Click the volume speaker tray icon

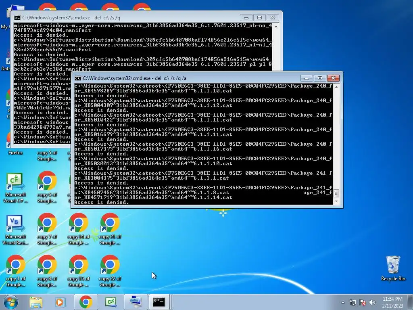coord(372,302)
